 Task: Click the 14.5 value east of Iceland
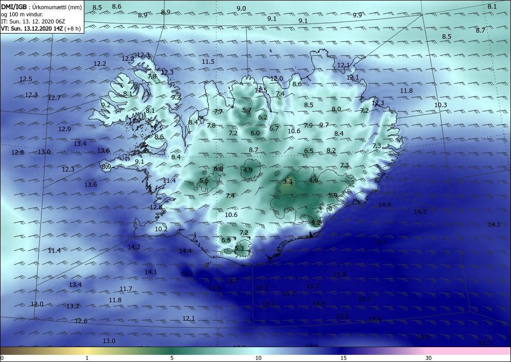[421, 211]
